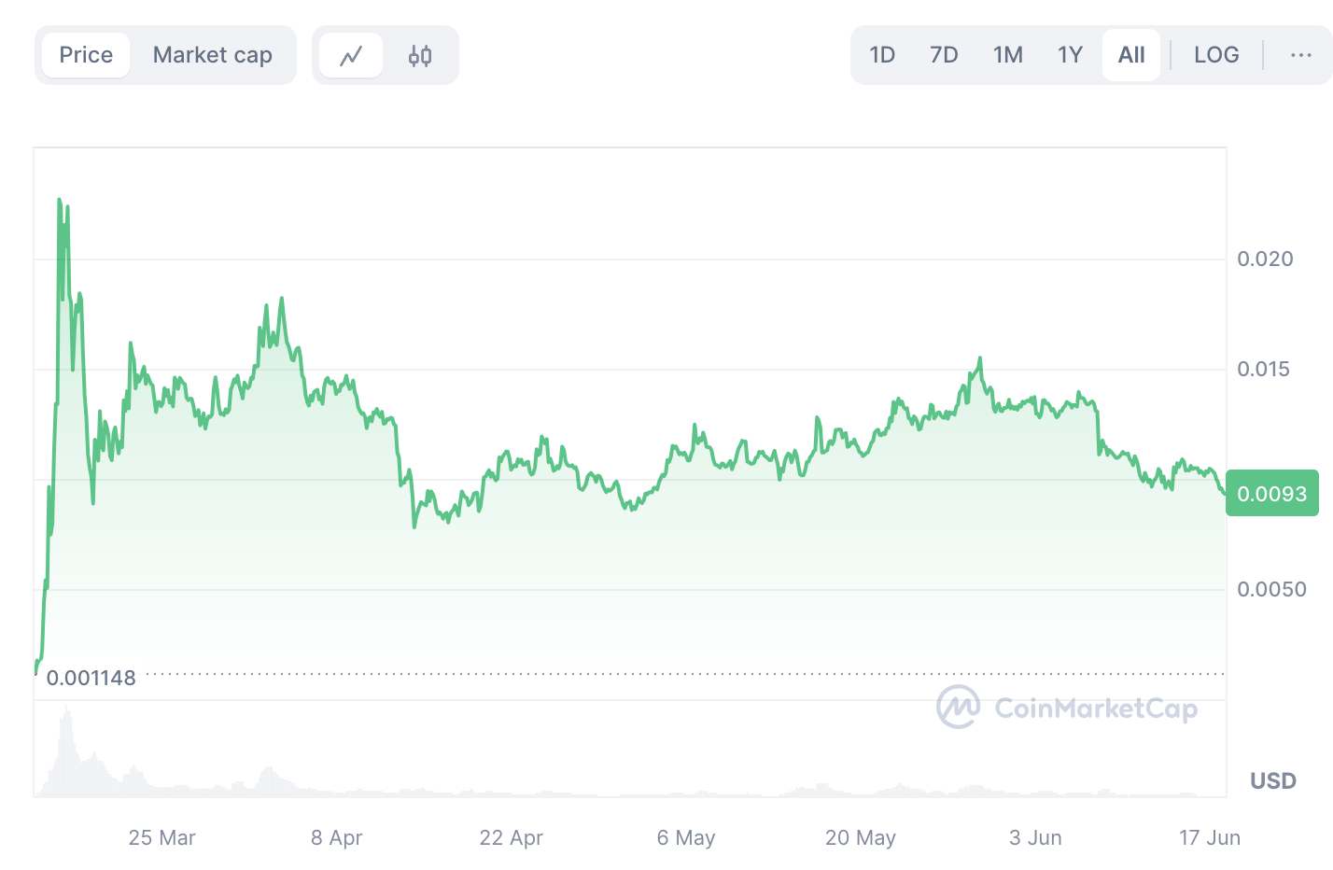Select the line chart icon
The width and height of the screenshot is (1333, 870).
351,55
